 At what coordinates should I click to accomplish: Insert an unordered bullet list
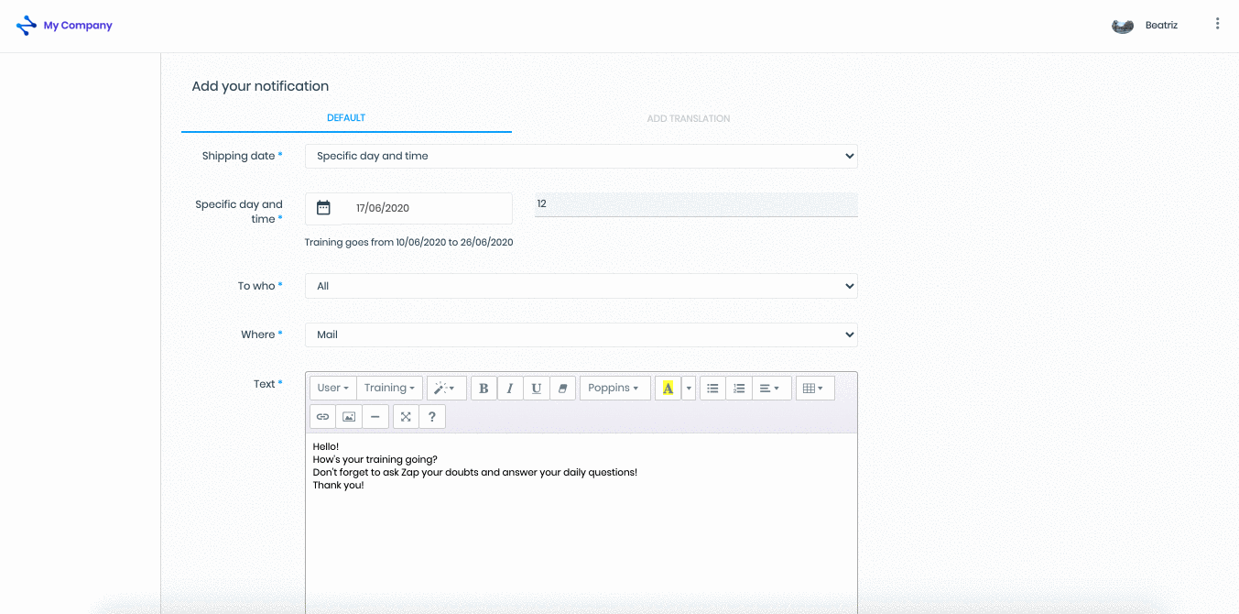pyautogui.click(x=712, y=389)
